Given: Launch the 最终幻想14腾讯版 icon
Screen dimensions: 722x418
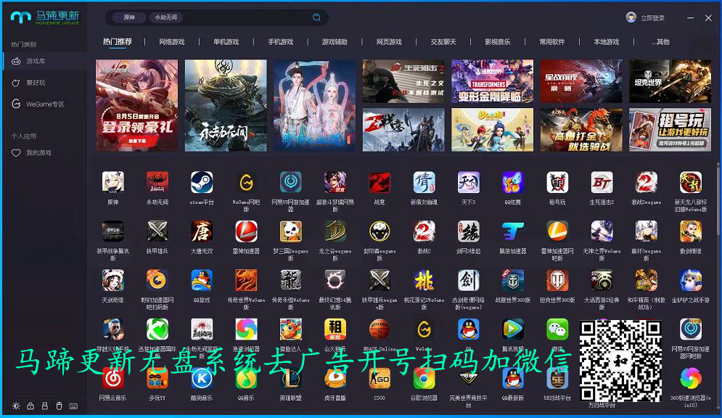Looking at the screenshot, I should pos(335,280).
